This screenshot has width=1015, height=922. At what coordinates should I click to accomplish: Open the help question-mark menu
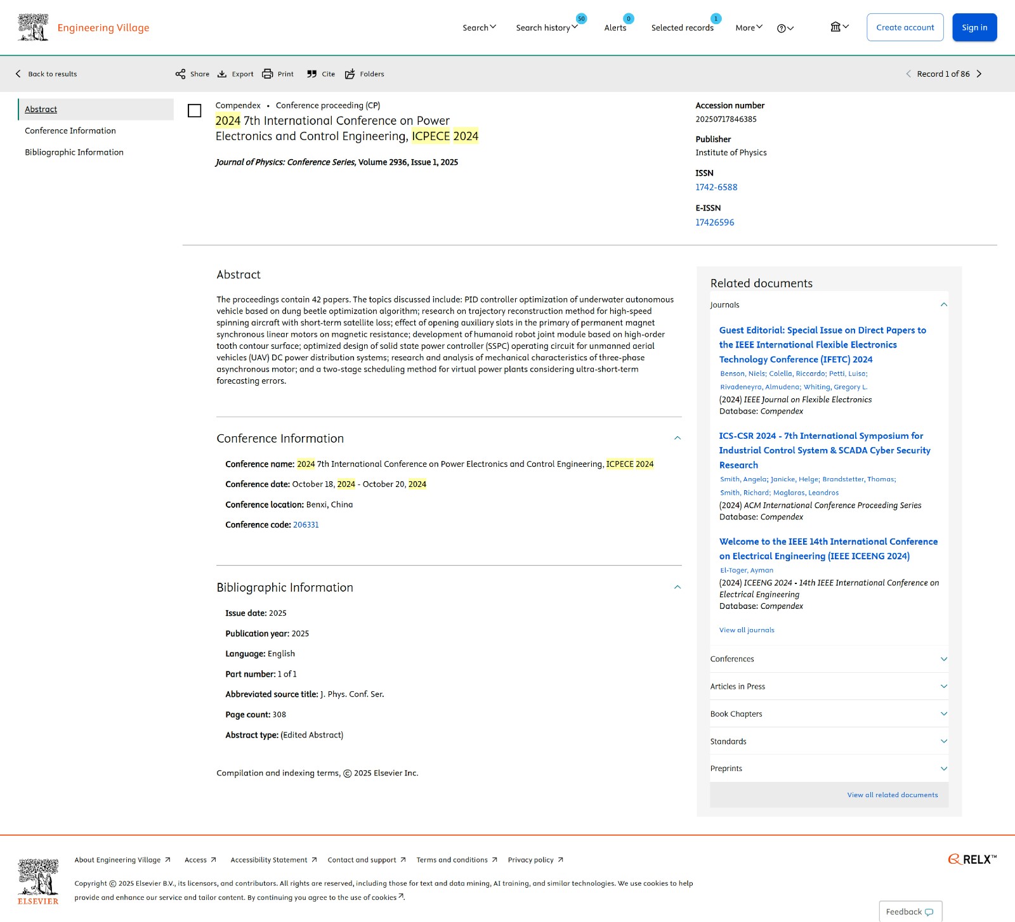pos(785,28)
